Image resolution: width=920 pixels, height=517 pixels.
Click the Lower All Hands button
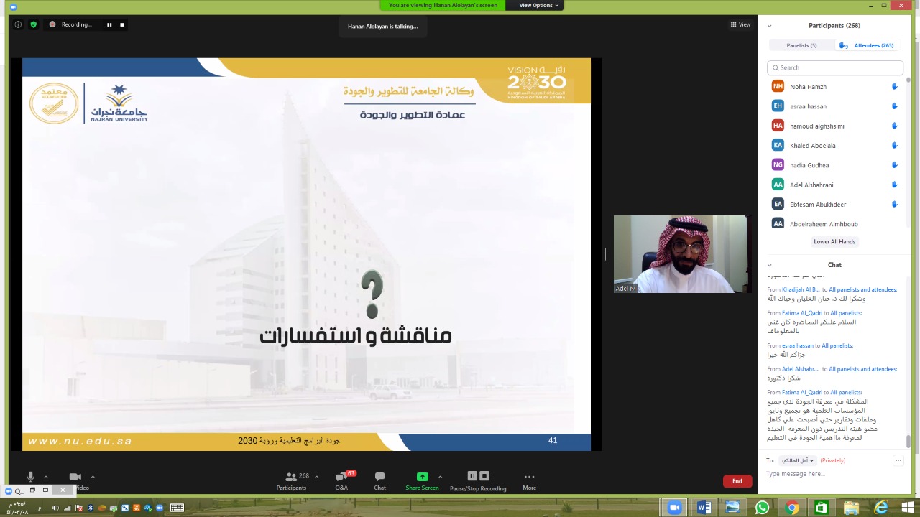click(x=834, y=242)
